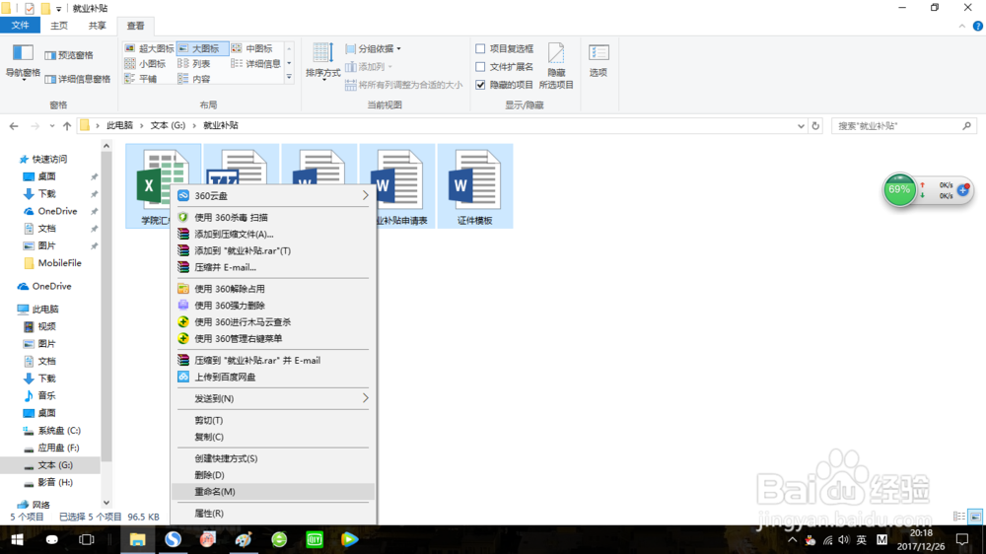Toggle the 预览窗格 preview pane
Viewport: 986px width, 554px height.
point(69,55)
